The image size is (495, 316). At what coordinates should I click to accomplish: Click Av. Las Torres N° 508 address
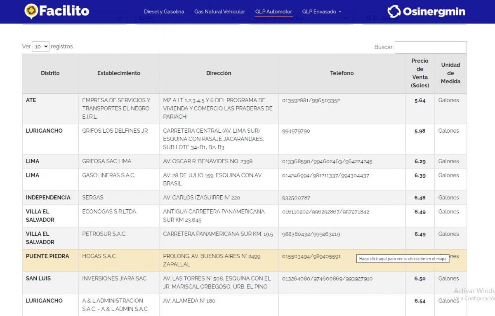click(217, 283)
